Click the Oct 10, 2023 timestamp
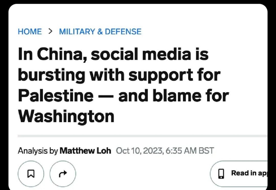Image resolution: width=276 pixels, height=190 pixels. pyautogui.click(x=165, y=151)
